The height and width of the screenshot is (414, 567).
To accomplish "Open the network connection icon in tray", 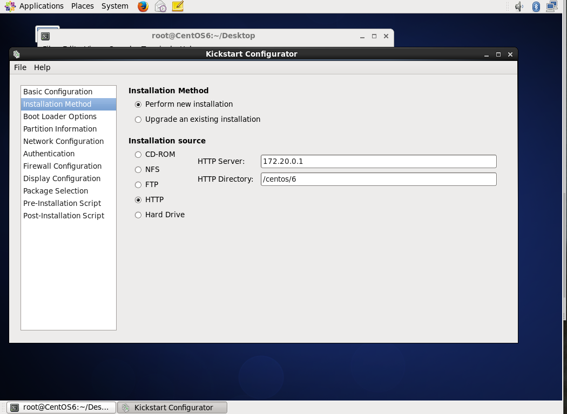I will coord(552,6).
